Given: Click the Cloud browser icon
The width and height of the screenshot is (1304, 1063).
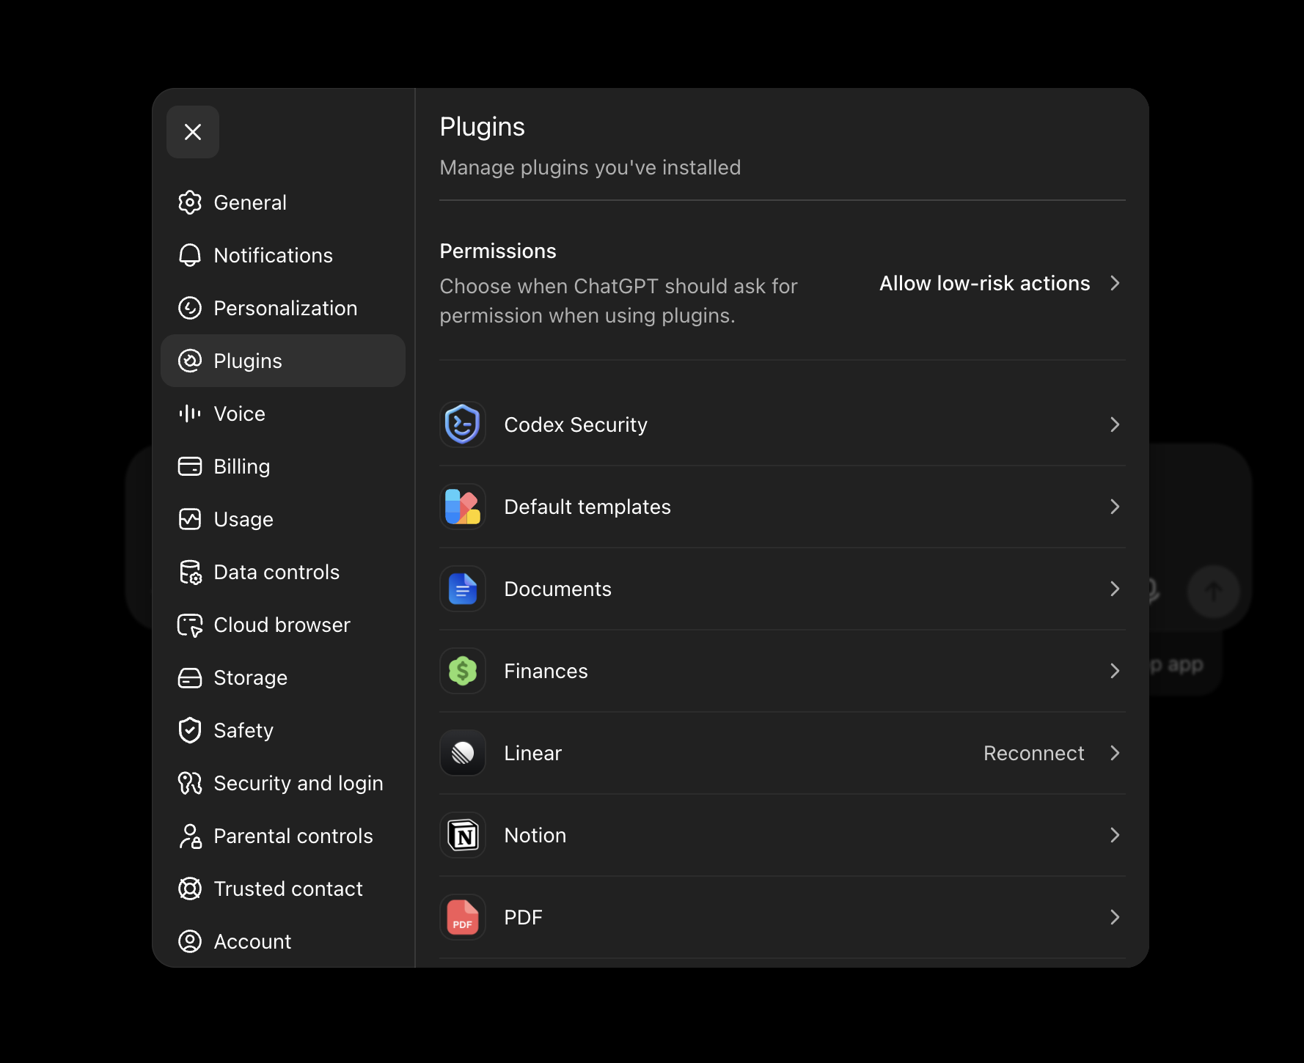Looking at the screenshot, I should 190,625.
